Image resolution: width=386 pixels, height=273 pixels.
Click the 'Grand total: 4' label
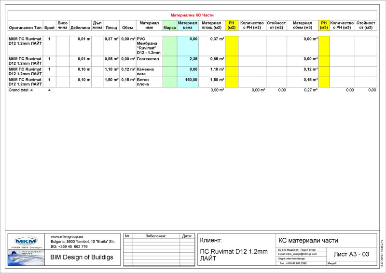click(21, 90)
